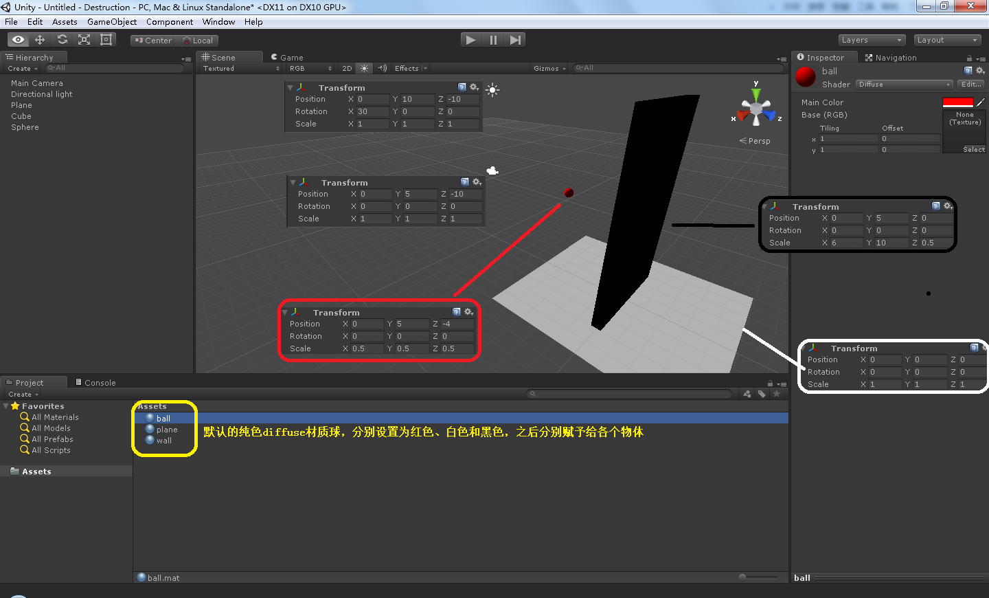Click the Tiling x value field

click(848, 139)
